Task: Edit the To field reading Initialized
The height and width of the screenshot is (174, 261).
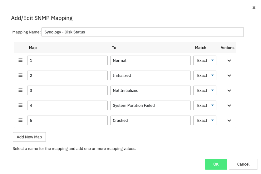Action: [150, 75]
